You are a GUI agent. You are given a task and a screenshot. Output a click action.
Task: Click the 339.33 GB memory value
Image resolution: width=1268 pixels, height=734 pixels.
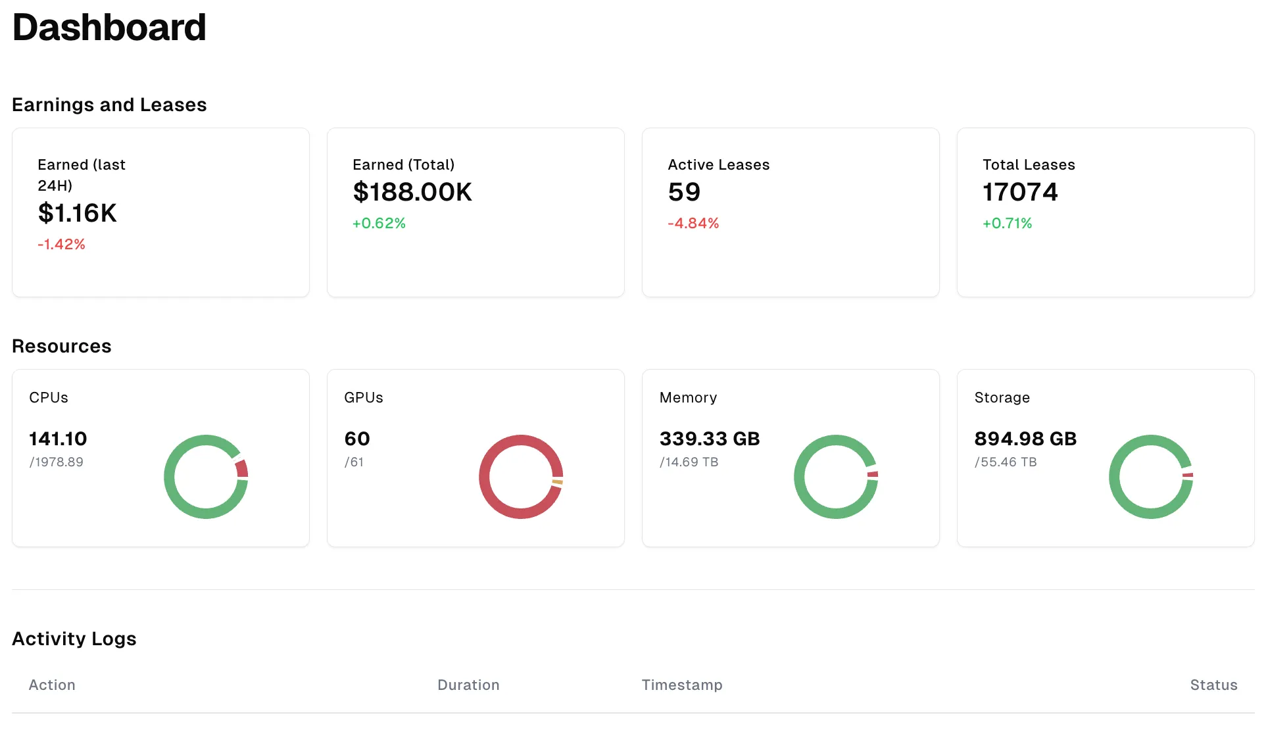tap(710, 439)
